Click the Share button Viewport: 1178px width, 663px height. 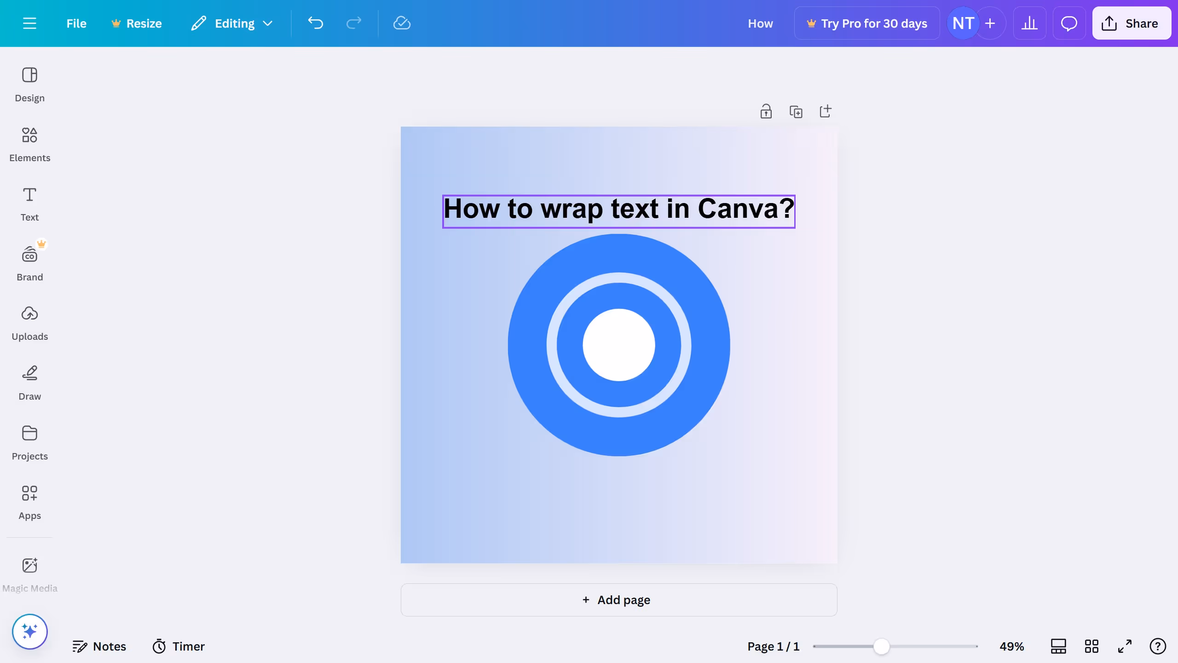coord(1131,23)
